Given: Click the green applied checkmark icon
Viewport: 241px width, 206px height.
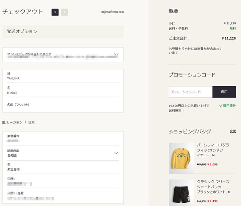Looking at the screenshot, I should point(221,106).
